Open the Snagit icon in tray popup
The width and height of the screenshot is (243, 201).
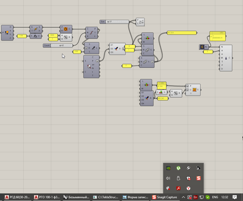click(x=199, y=178)
